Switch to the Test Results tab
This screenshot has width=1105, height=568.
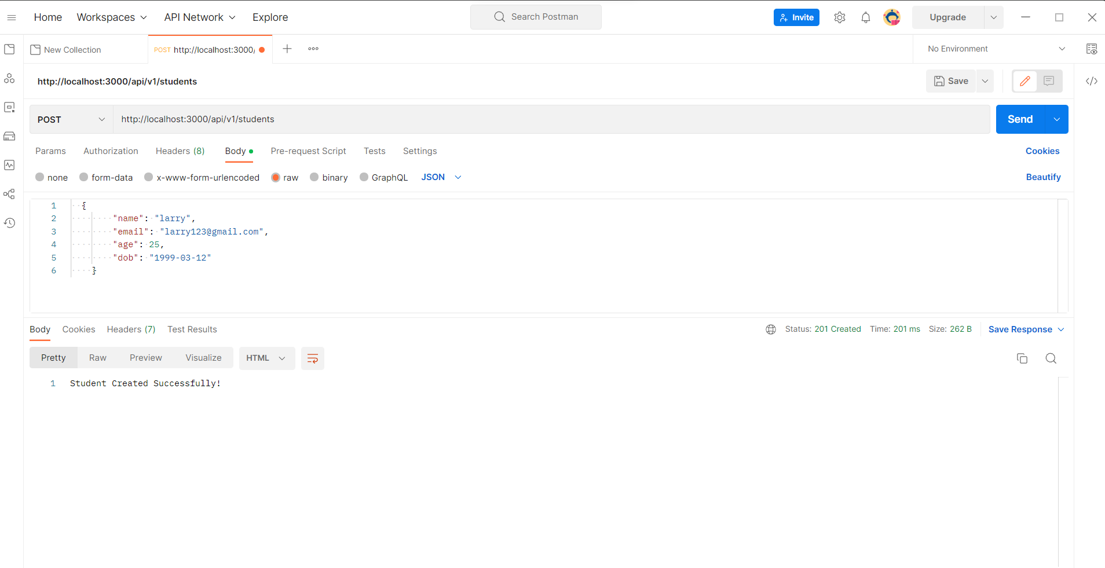[x=192, y=329]
